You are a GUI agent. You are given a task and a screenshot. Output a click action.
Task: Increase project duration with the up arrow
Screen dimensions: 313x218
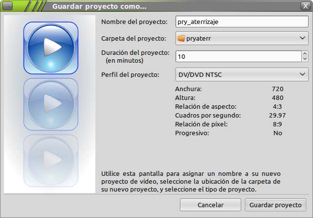coord(305,53)
